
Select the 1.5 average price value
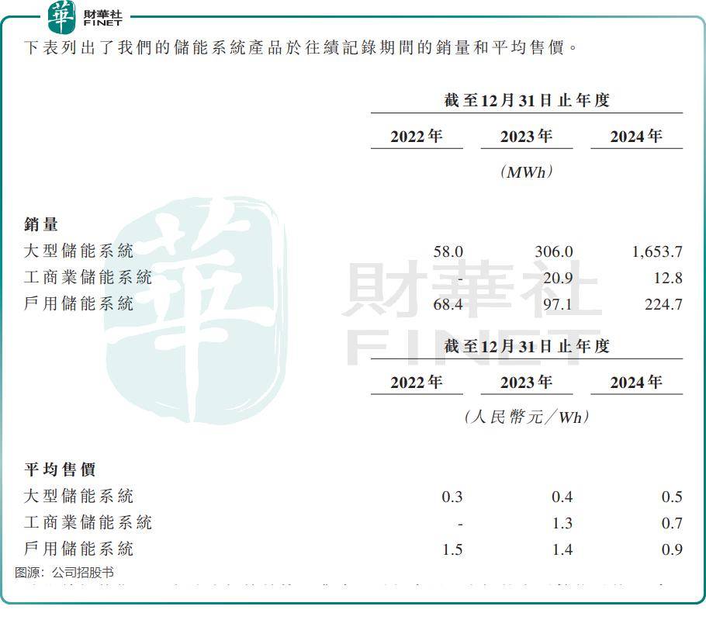click(452, 549)
